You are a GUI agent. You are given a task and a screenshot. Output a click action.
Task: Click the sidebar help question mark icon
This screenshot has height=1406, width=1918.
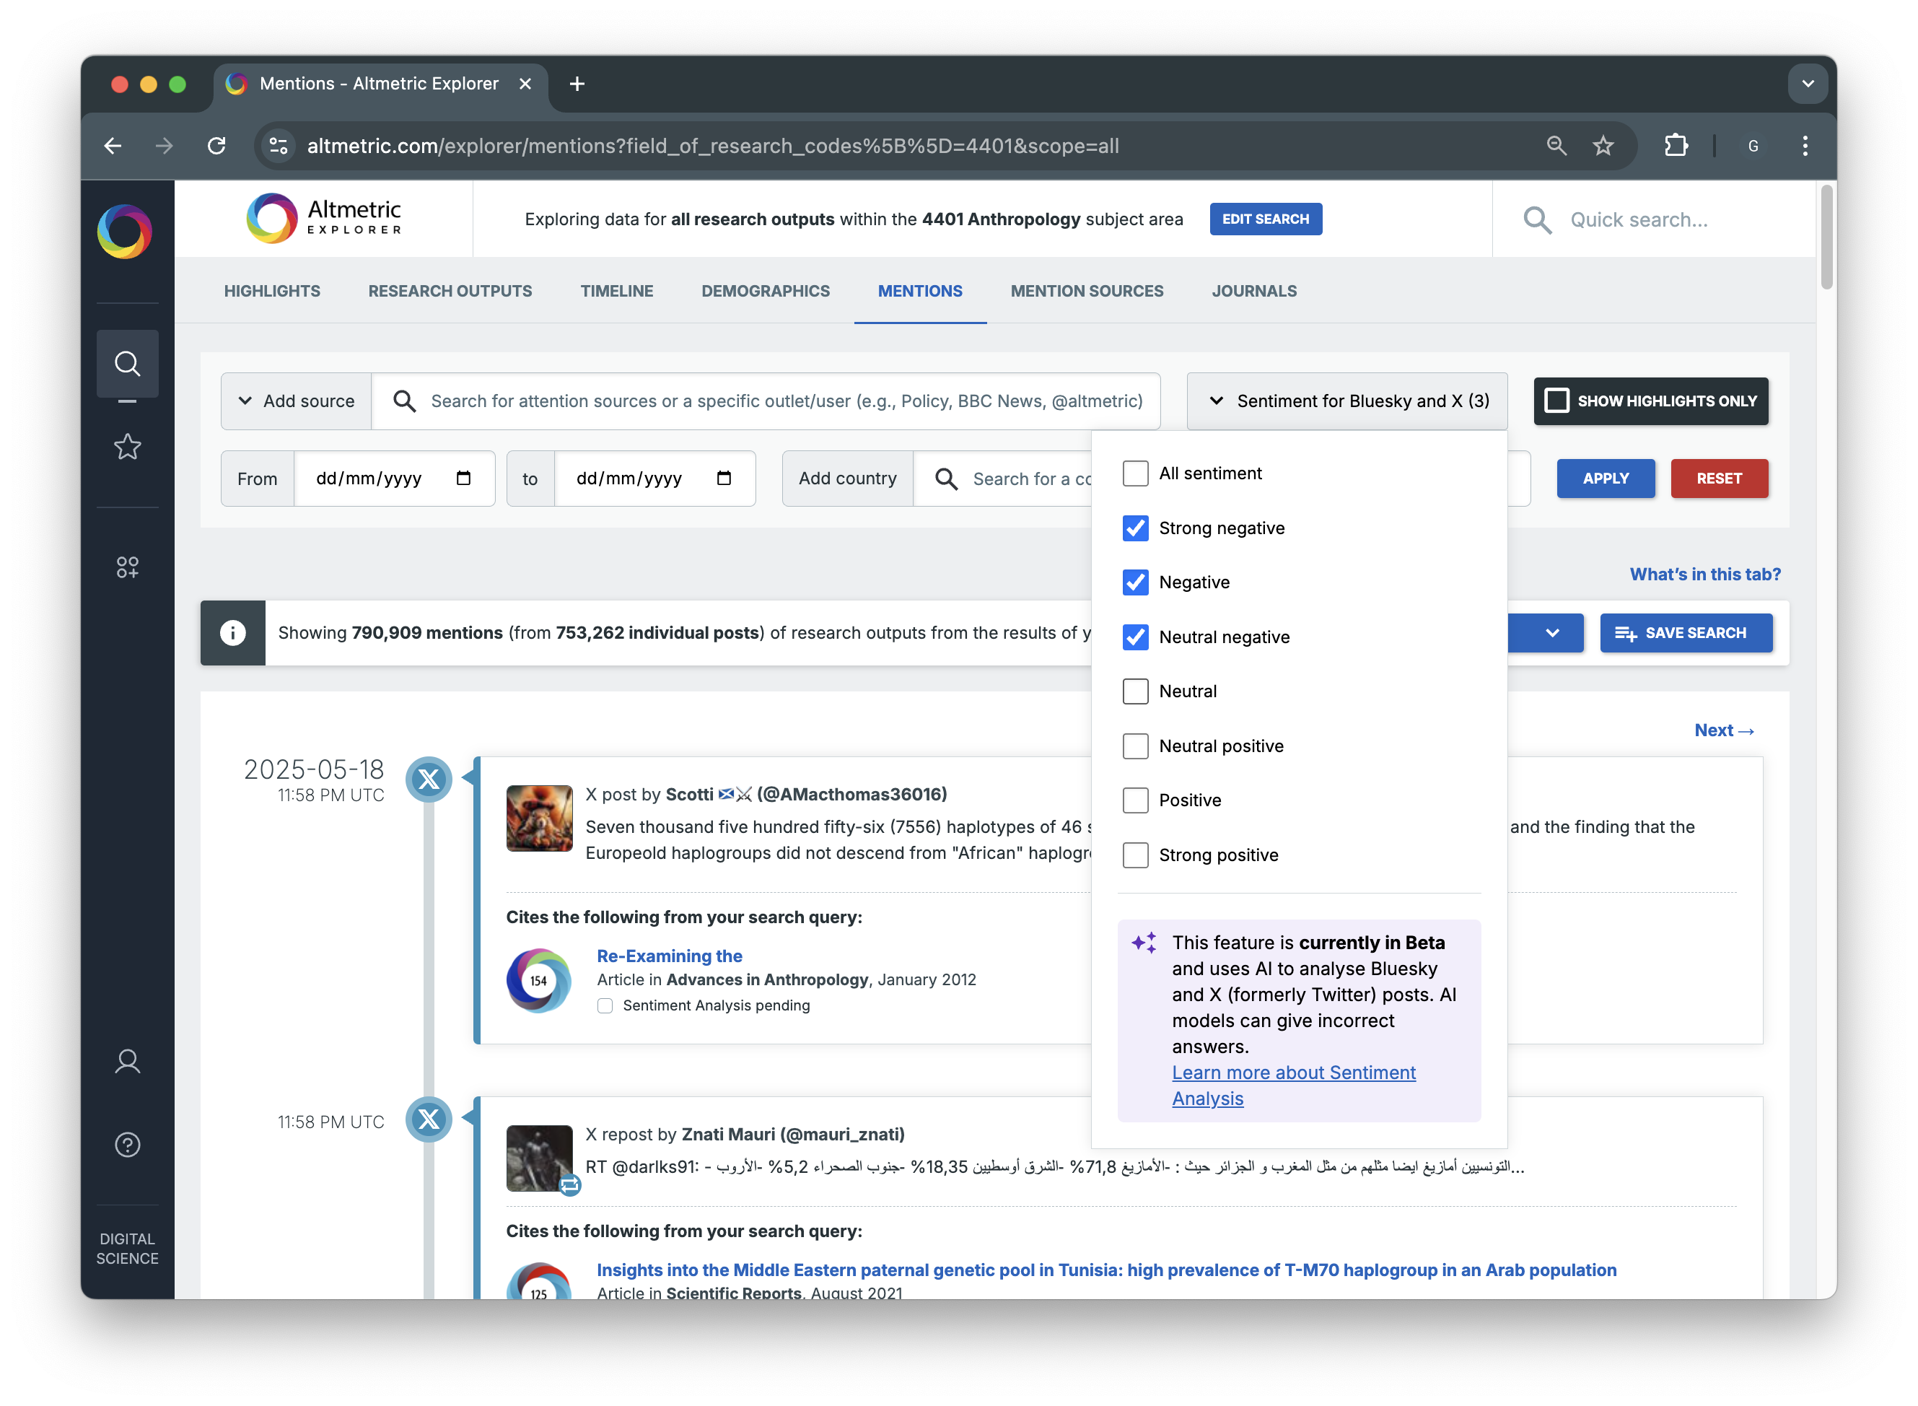coord(127,1145)
